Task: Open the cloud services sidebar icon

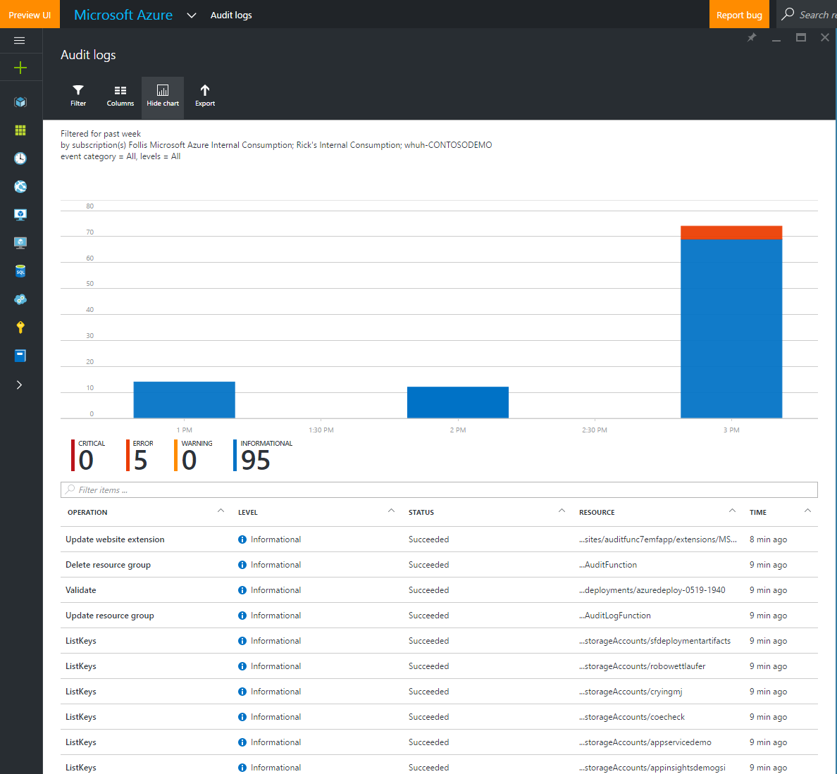Action: point(20,299)
